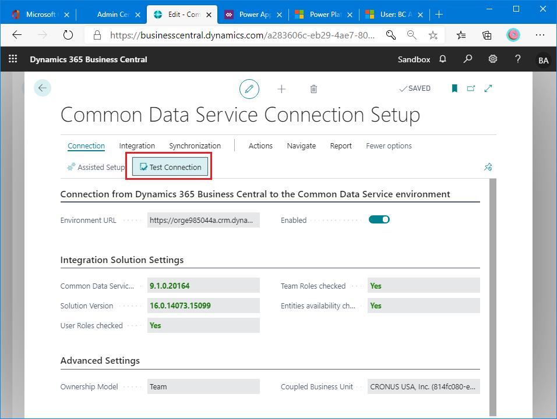Open the browser more options ellipsis
Image resolution: width=557 pixels, height=419 pixels.
click(540, 35)
